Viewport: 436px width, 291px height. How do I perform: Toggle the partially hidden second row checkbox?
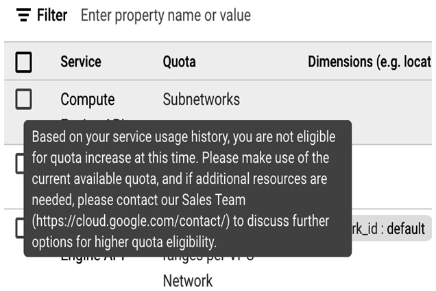(x=19, y=163)
